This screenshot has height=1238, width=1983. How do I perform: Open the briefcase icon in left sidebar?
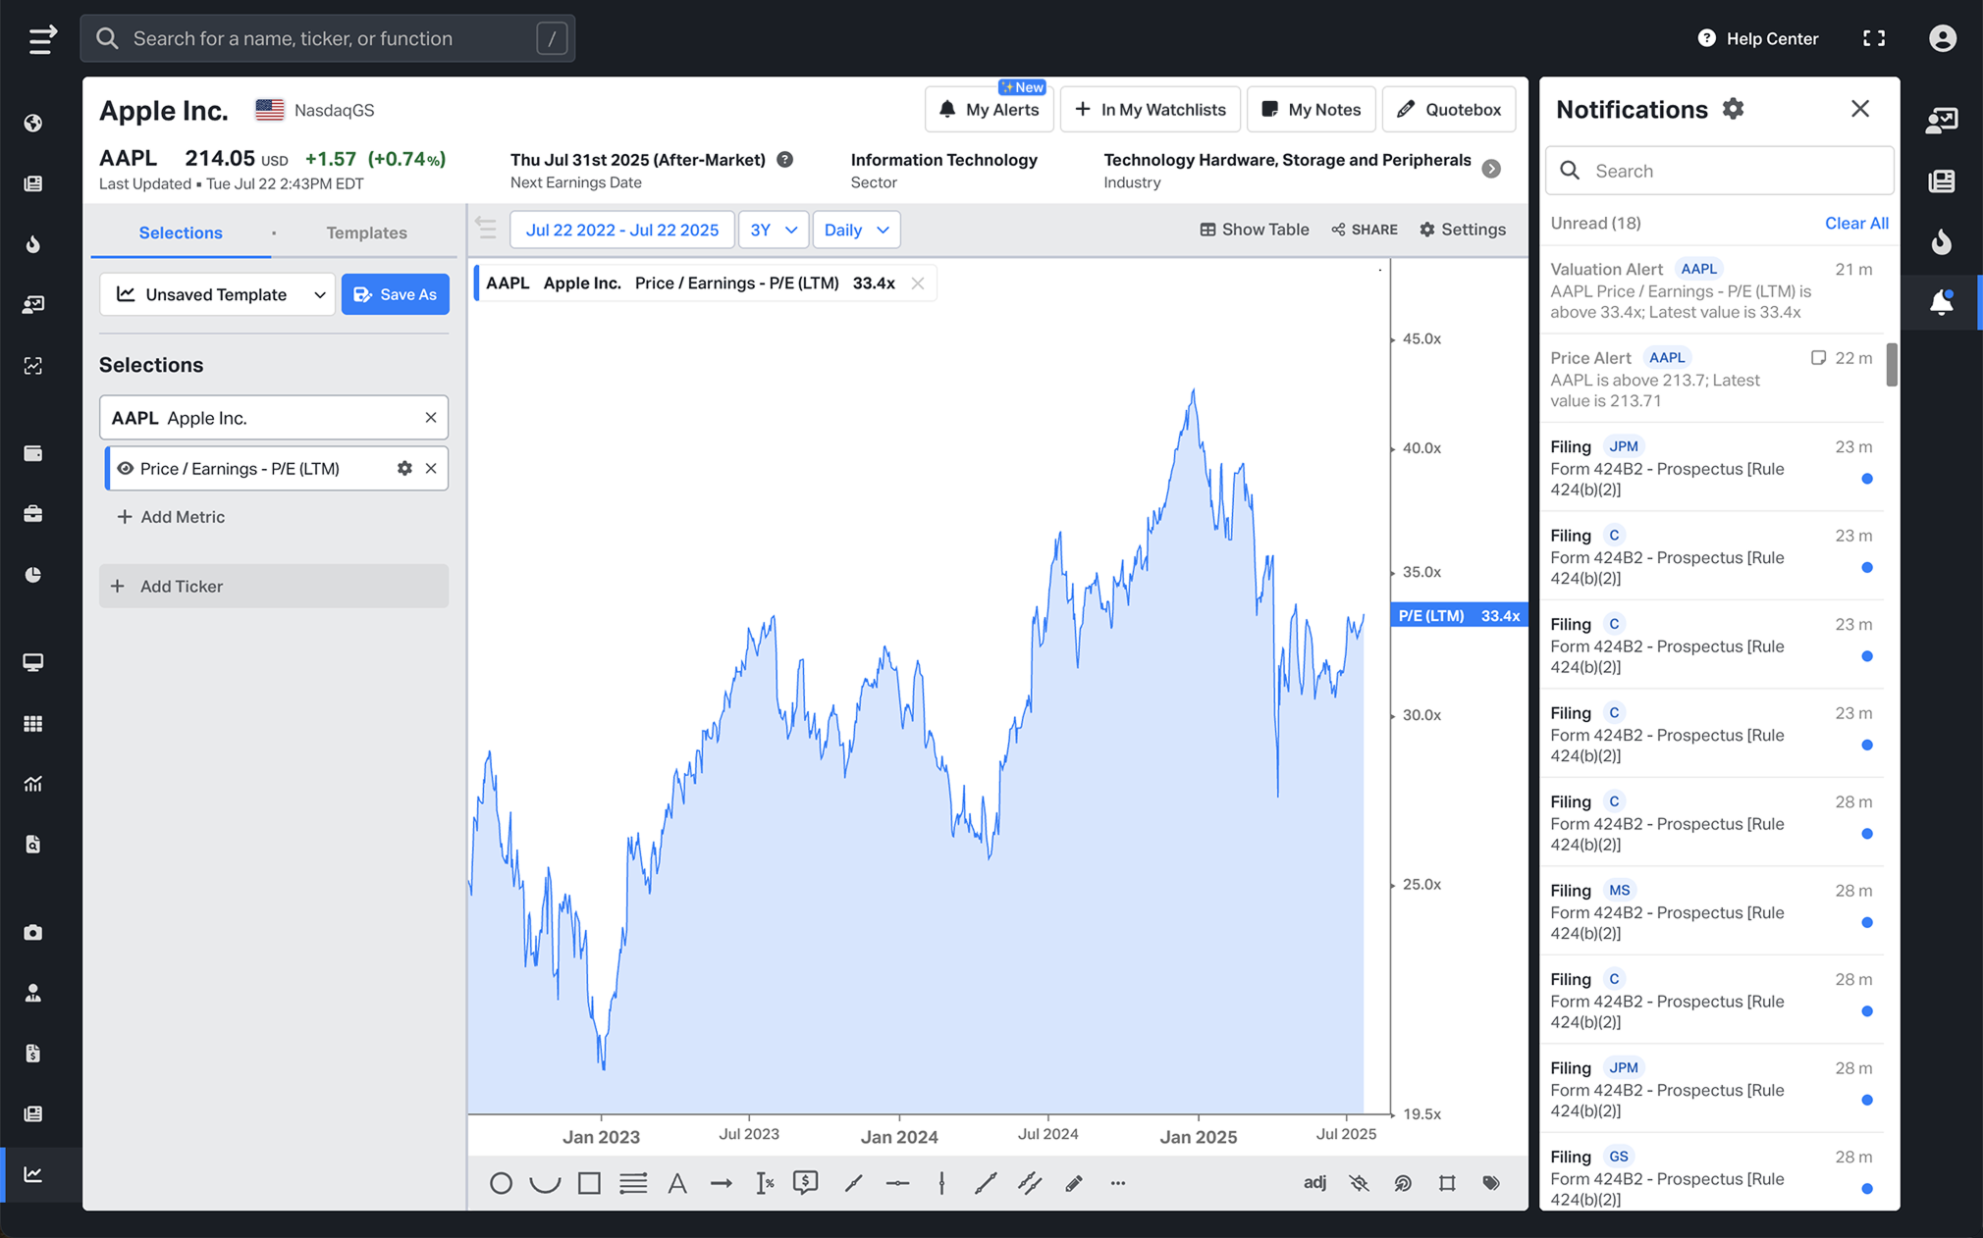(x=33, y=514)
